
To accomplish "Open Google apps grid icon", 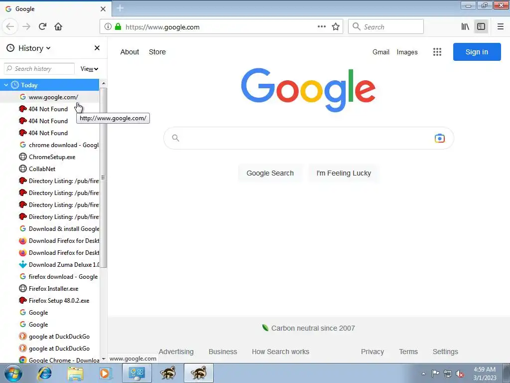I will click(437, 52).
